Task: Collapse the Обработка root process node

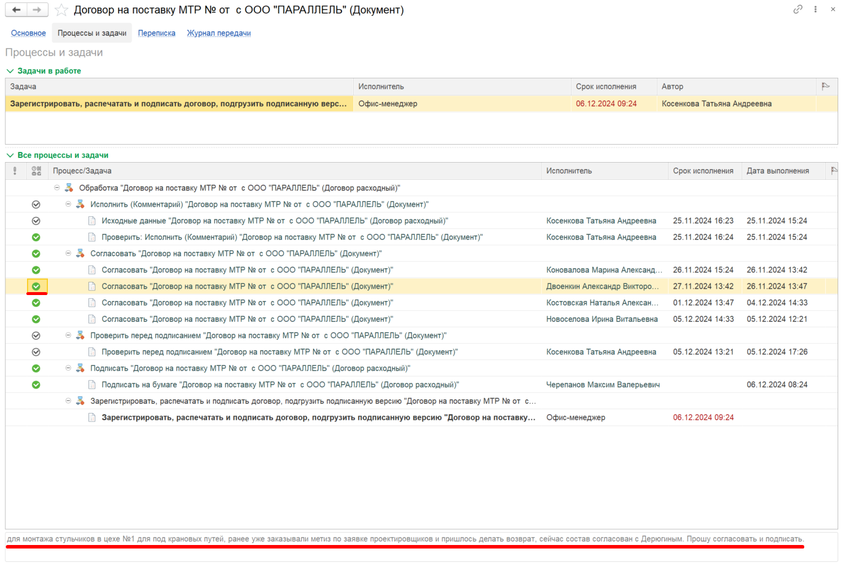Action: tap(57, 188)
